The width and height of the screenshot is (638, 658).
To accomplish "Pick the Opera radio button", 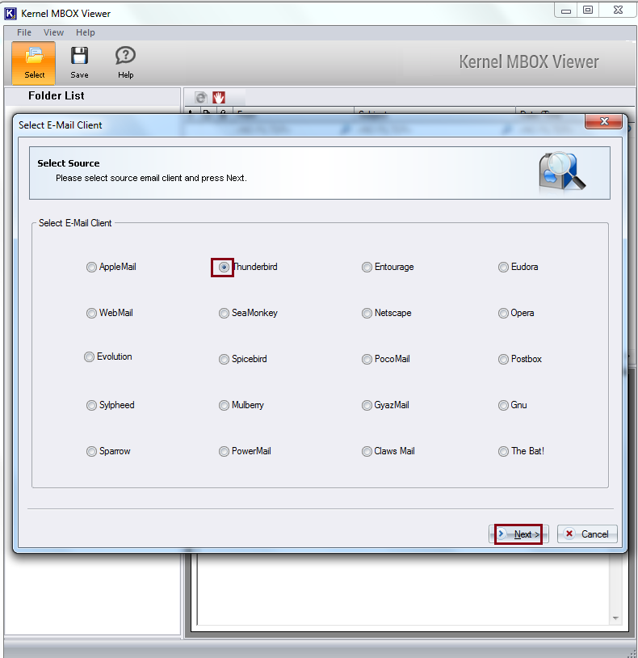I will click(503, 314).
